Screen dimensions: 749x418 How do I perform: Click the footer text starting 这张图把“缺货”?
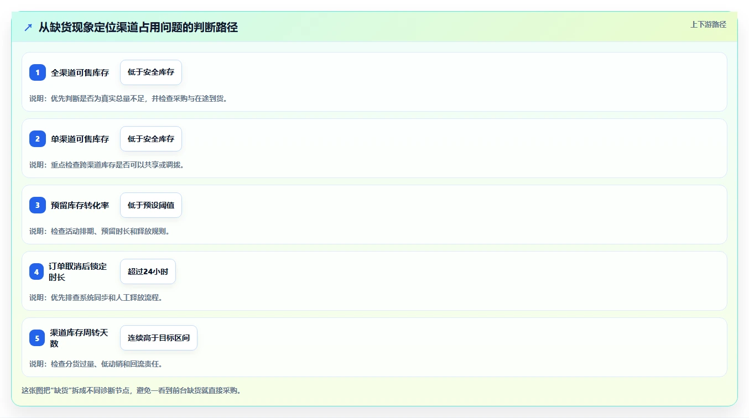131,390
